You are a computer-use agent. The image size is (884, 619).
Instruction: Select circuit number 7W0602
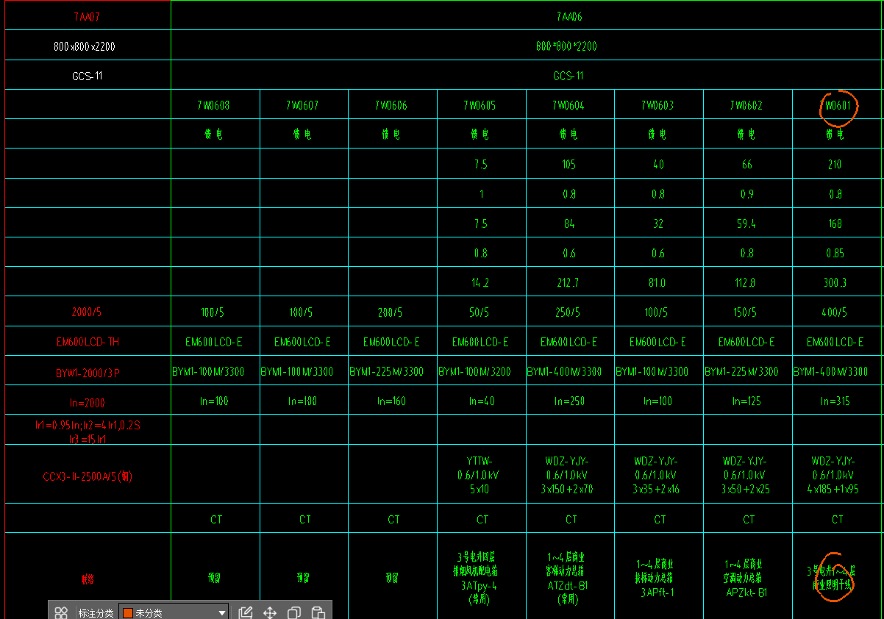click(x=746, y=106)
